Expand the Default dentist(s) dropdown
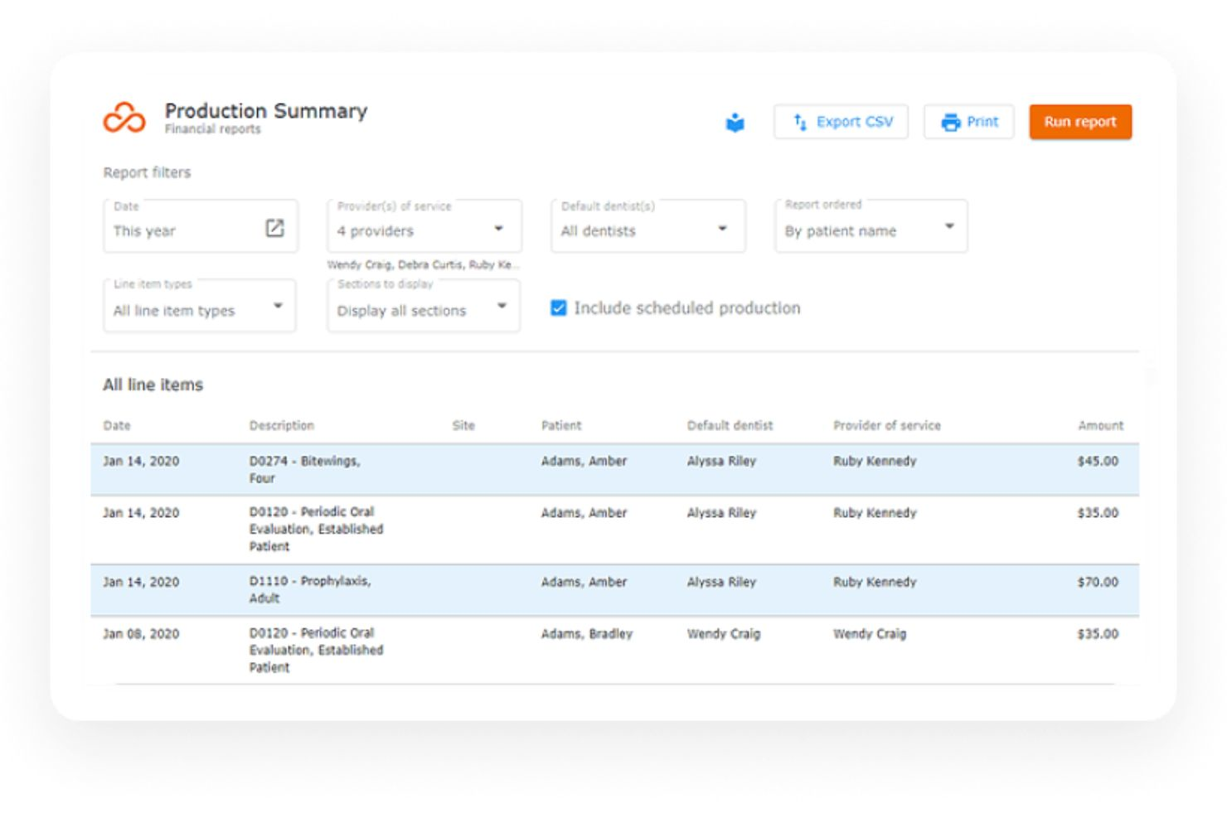The image size is (1227, 818). coord(648,225)
